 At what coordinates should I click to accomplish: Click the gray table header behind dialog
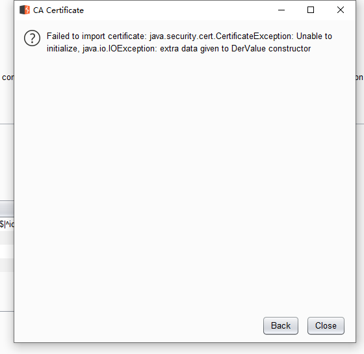click(x=7, y=209)
